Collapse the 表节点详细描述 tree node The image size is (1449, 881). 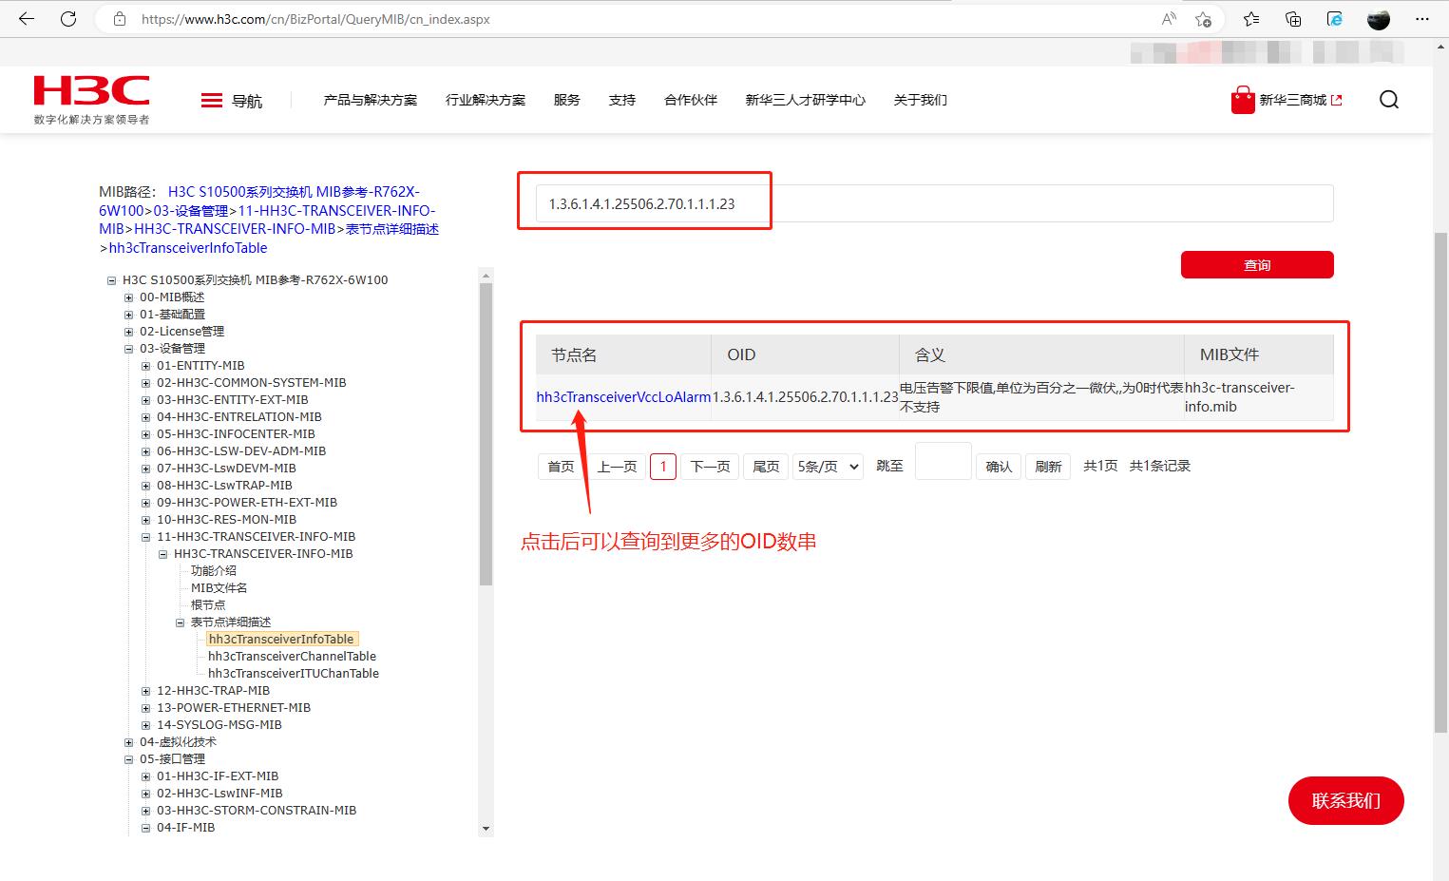181,622
